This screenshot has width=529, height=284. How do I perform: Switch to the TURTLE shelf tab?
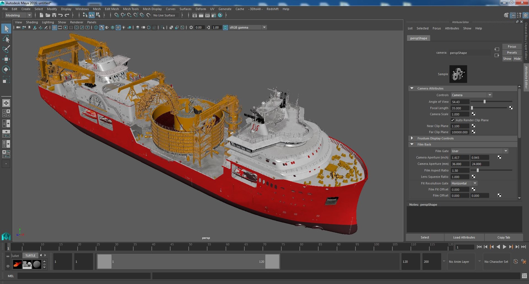coord(30,256)
